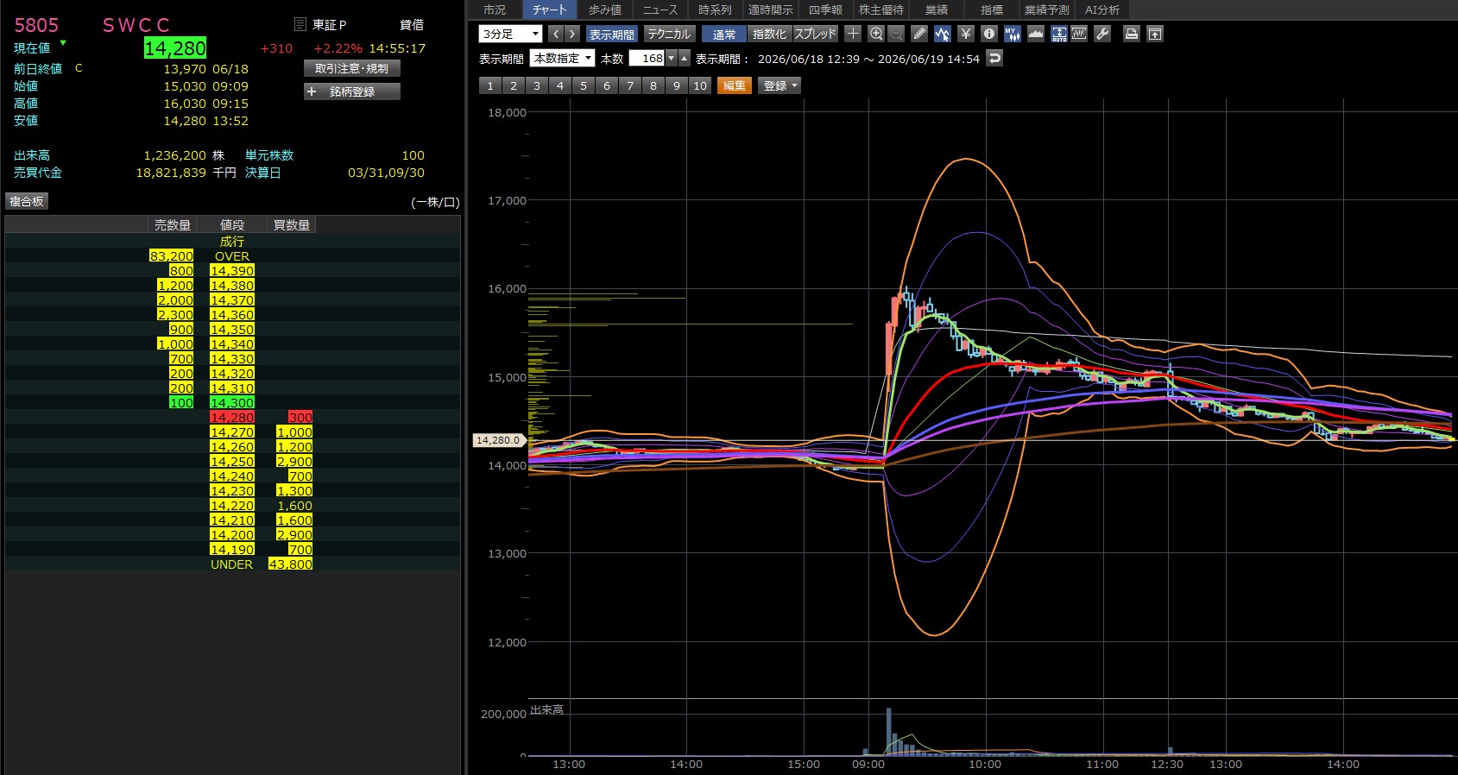Toggle the テクニカル indicators button
Viewport: 1458px width, 775px height.
669,34
